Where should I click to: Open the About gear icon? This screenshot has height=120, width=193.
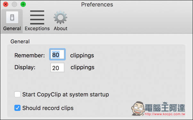61,17
